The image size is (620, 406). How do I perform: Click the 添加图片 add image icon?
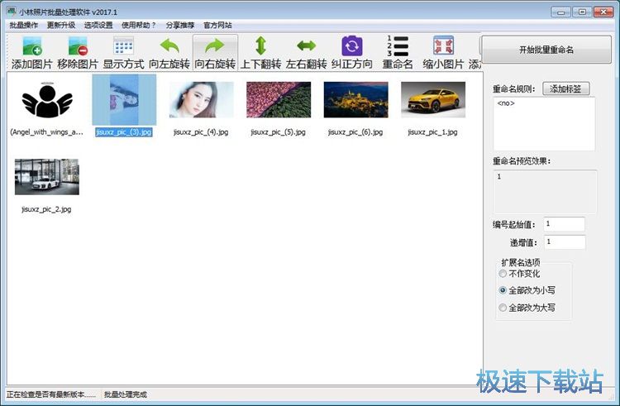33,46
